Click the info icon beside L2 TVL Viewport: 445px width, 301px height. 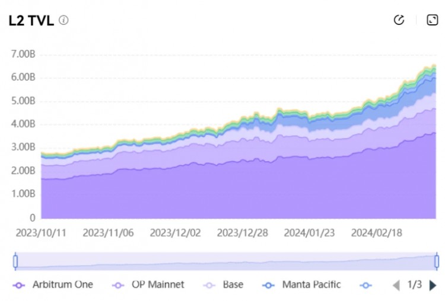[63, 20]
